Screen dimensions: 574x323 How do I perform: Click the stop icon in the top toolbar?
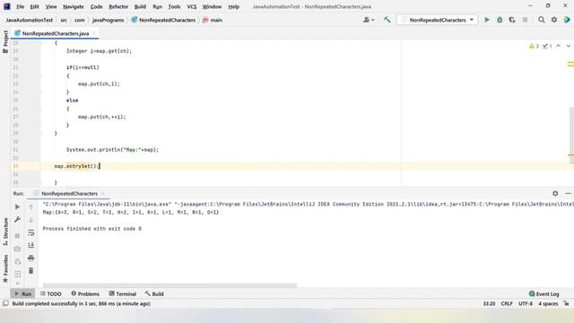click(x=525, y=20)
